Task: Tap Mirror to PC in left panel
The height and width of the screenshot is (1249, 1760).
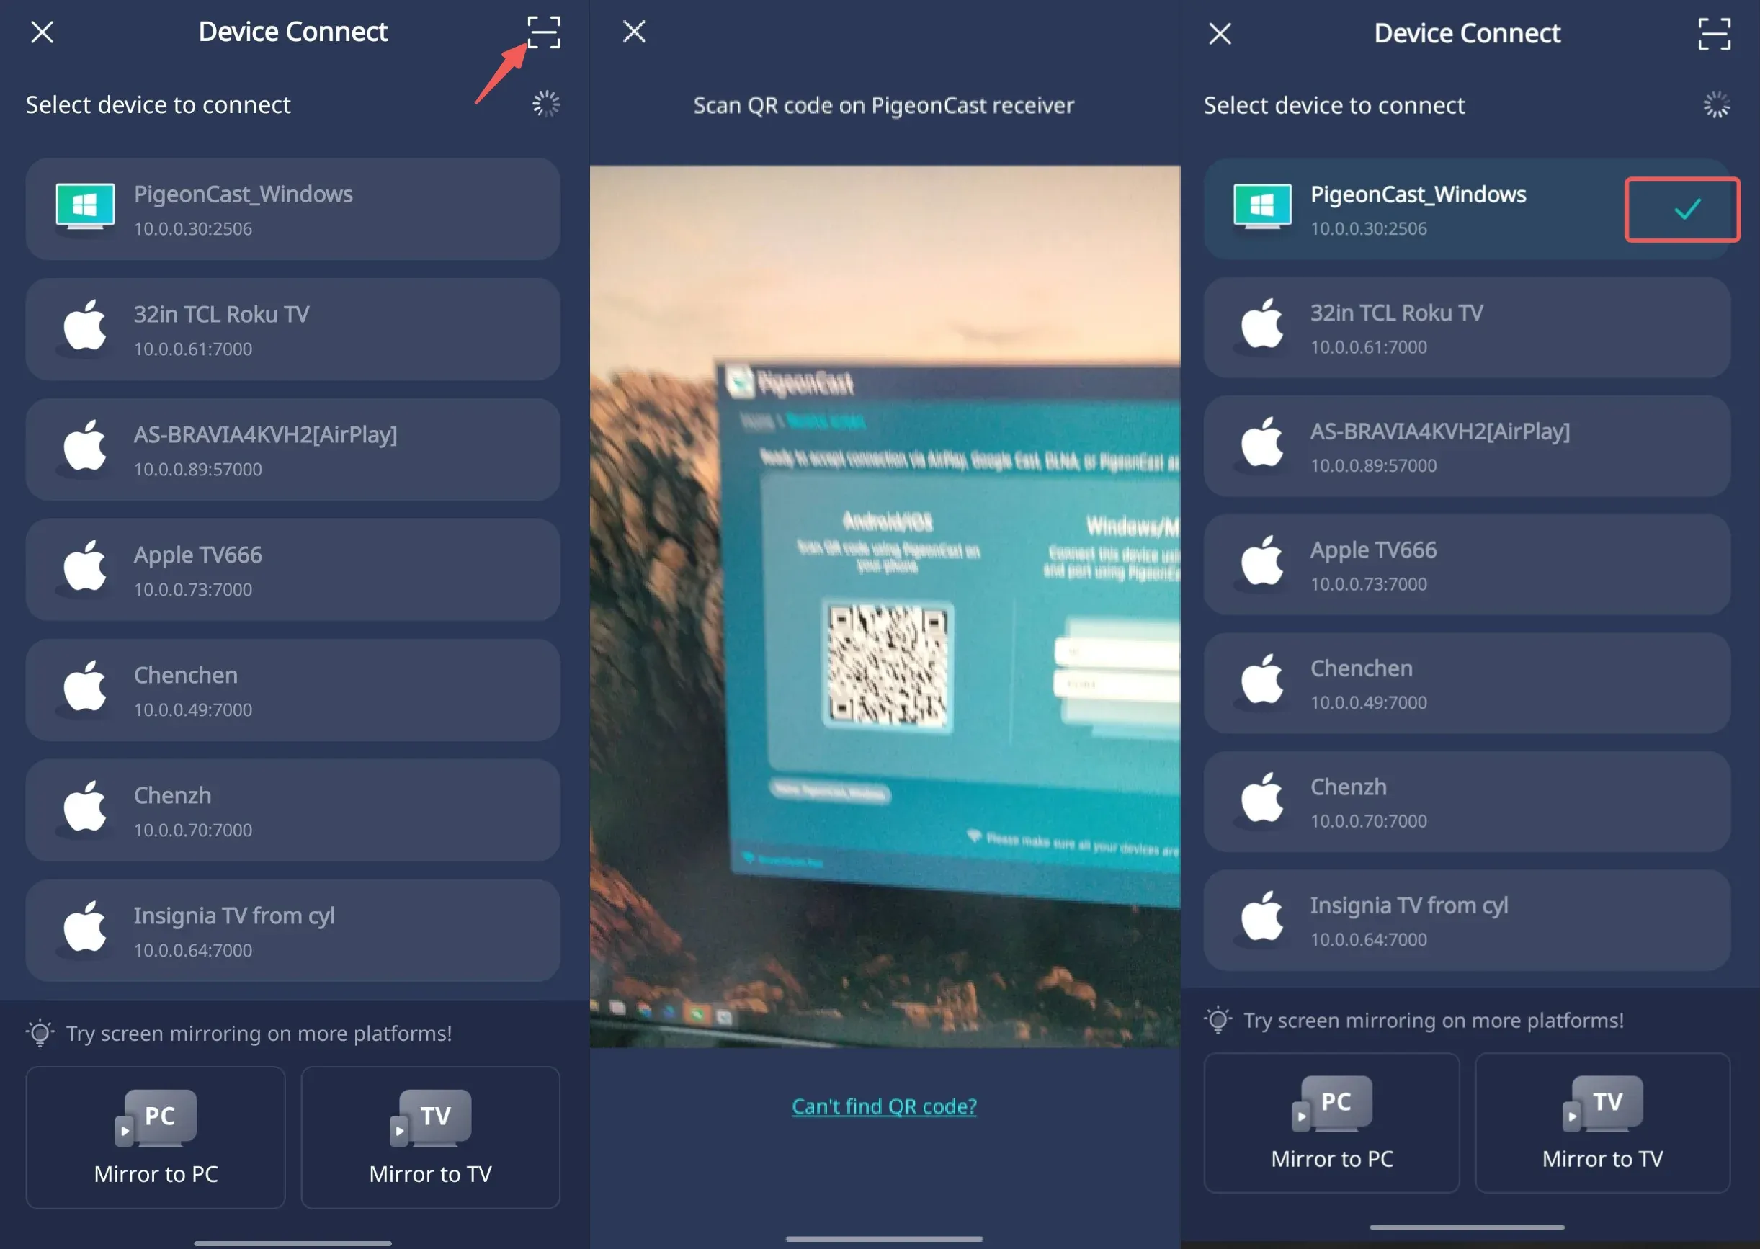Action: point(156,1137)
